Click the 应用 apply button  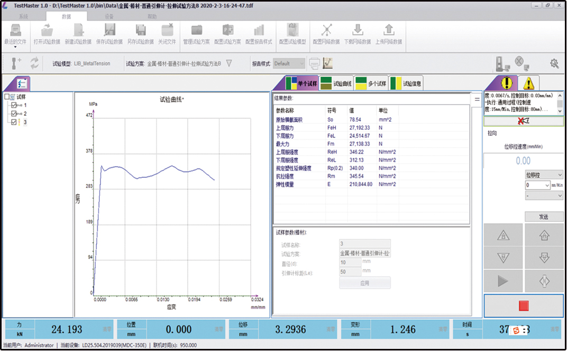point(364,283)
